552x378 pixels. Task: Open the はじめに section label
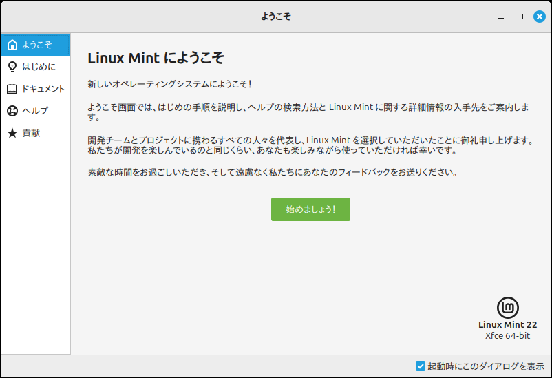39,67
